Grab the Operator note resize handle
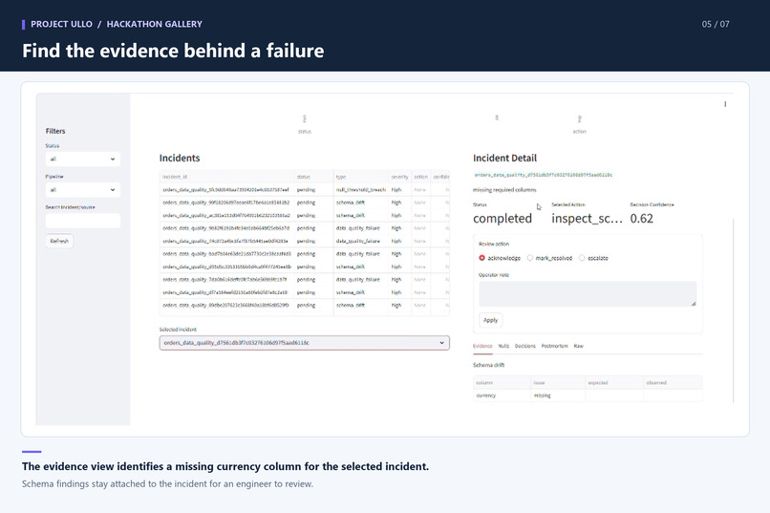 (693, 304)
